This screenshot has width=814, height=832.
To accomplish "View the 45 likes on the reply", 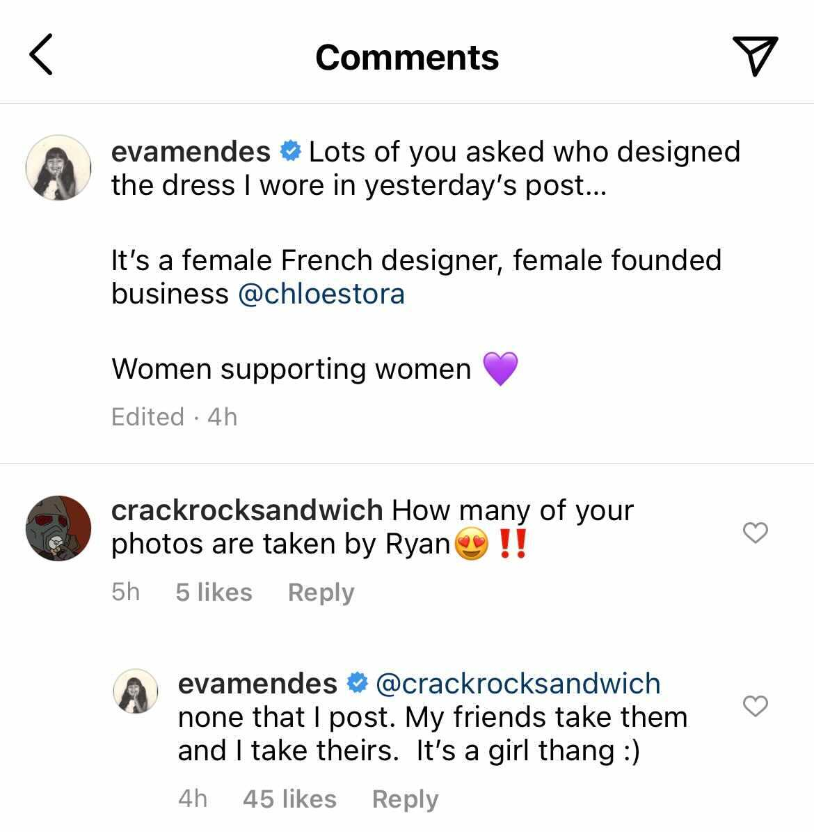I will [289, 799].
